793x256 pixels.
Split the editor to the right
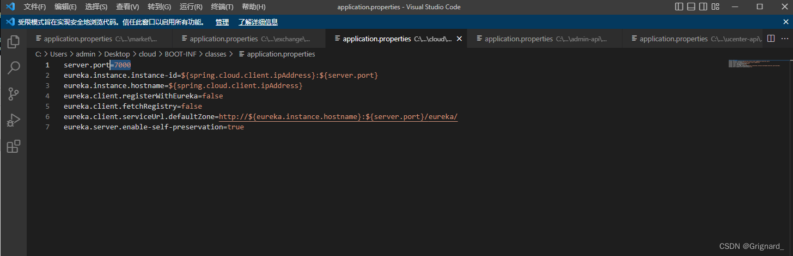[771, 39]
